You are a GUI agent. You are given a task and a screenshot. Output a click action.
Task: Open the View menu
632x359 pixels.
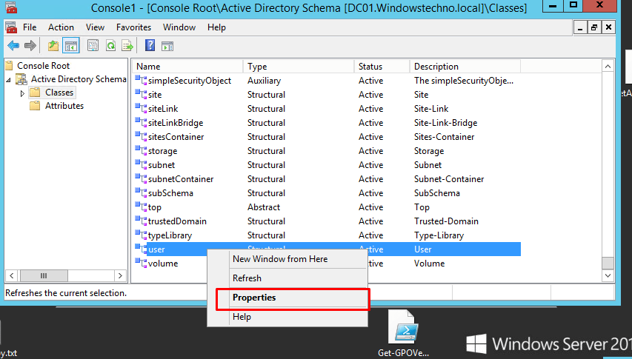coord(95,27)
